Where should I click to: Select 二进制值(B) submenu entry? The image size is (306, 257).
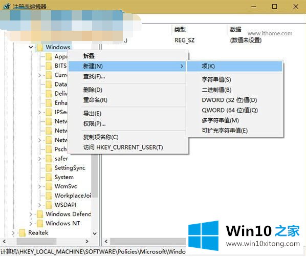coord(235,90)
